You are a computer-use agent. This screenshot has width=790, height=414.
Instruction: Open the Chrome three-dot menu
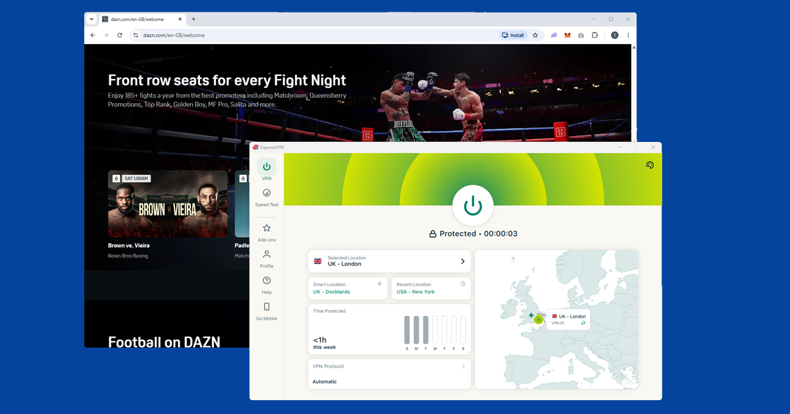(x=628, y=35)
